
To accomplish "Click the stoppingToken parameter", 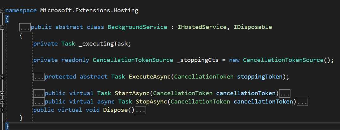I will 260,76.
